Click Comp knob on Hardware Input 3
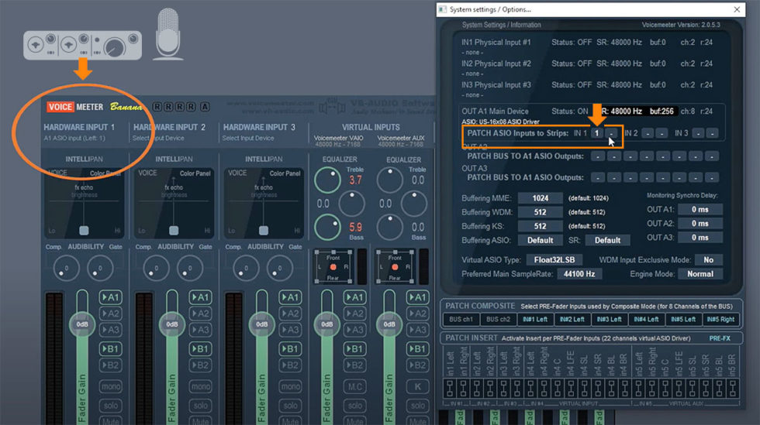Viewport: 760px width, 425px height. coord(246,268)
